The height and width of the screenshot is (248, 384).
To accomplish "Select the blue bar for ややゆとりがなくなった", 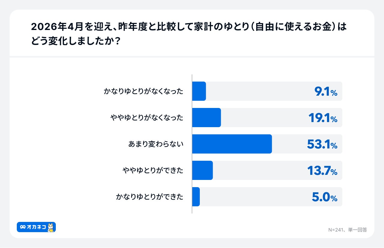I will coord(206,118).
